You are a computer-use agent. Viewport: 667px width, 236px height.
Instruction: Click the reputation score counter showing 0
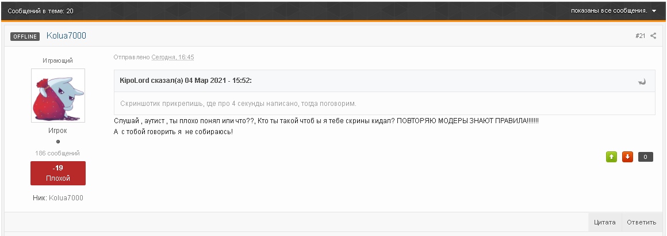[x=645, y=157]
